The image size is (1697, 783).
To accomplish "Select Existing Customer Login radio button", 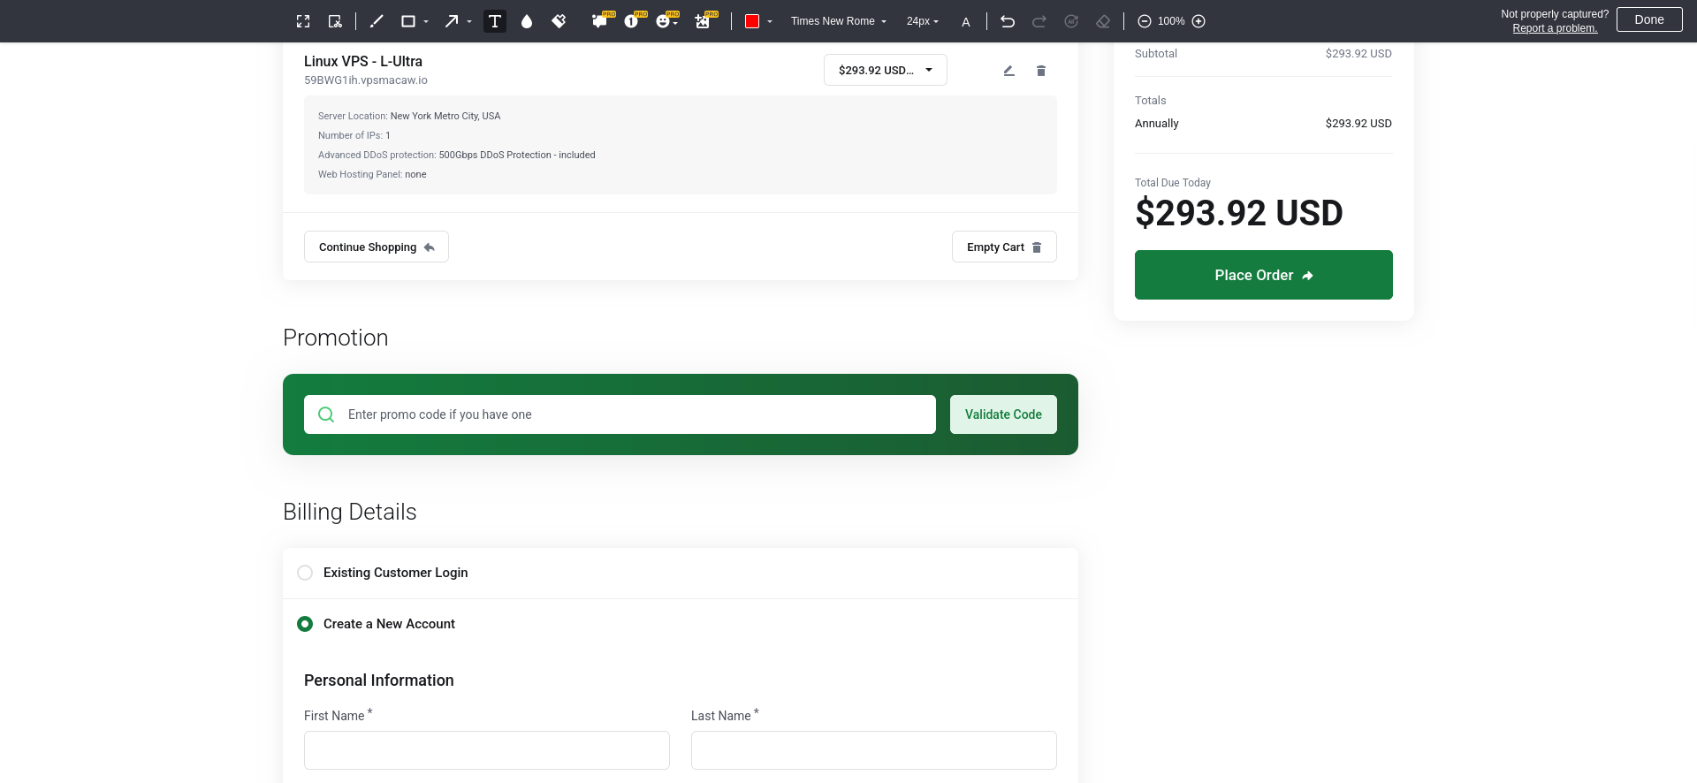I will [x=305, y=573].
